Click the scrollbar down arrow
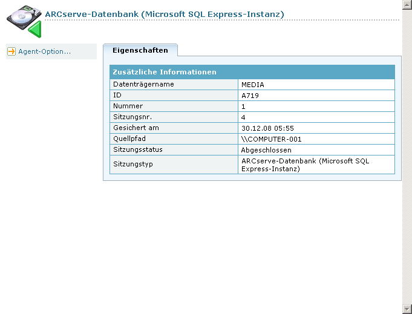 407,309
